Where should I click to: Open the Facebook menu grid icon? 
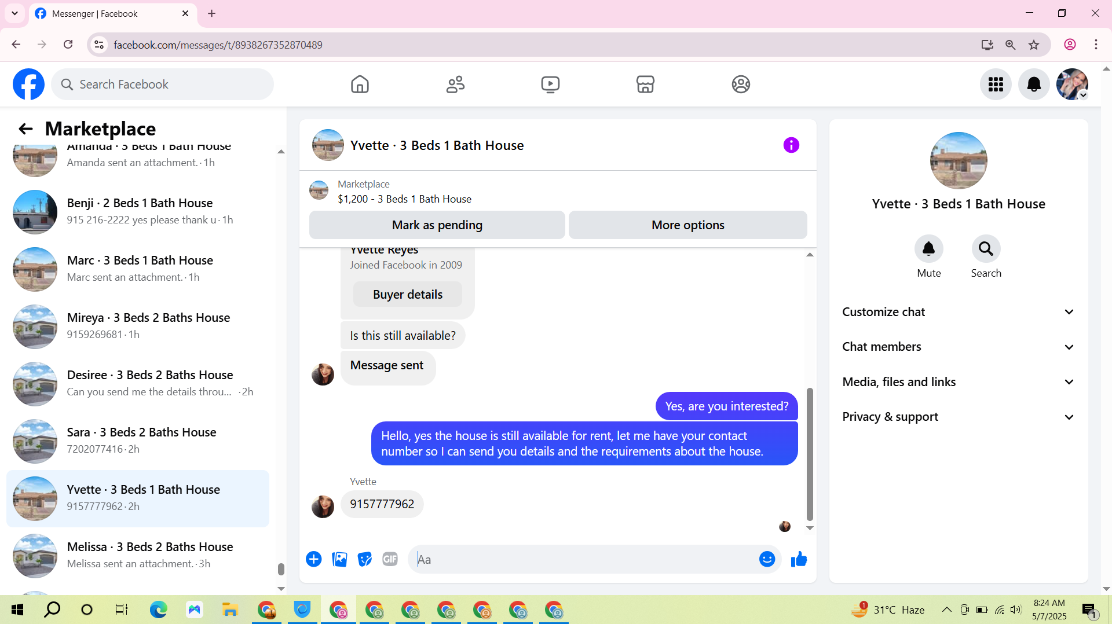point(996,85)
